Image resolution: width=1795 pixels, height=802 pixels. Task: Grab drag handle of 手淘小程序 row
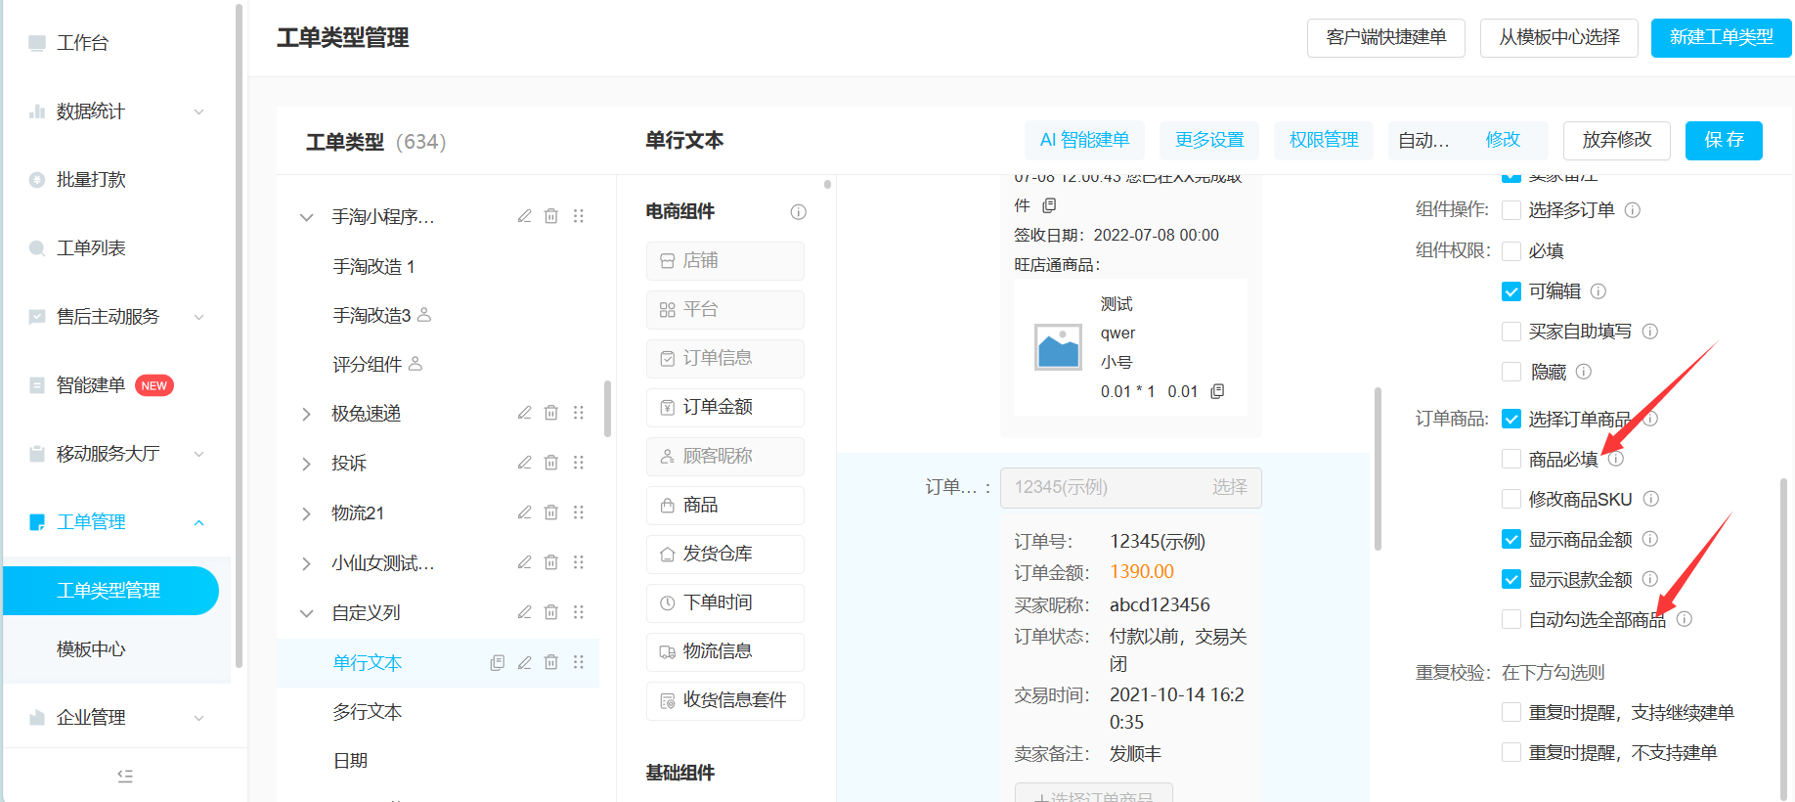pos(579,216)
